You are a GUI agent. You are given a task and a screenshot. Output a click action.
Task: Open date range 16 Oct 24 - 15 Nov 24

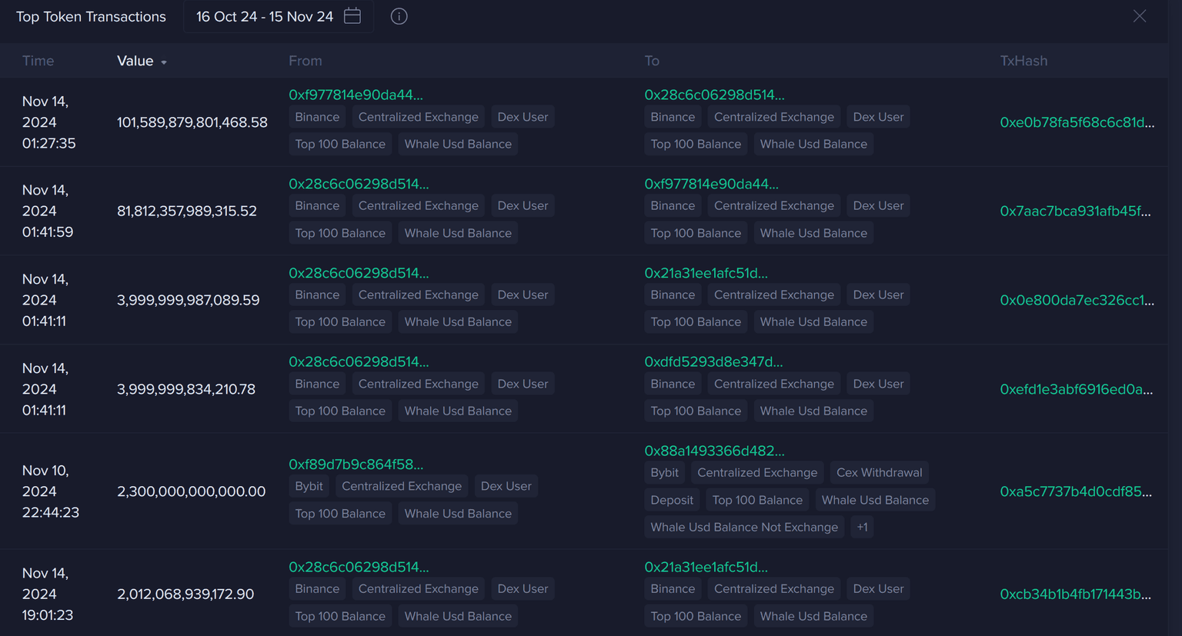coord(264,16)
